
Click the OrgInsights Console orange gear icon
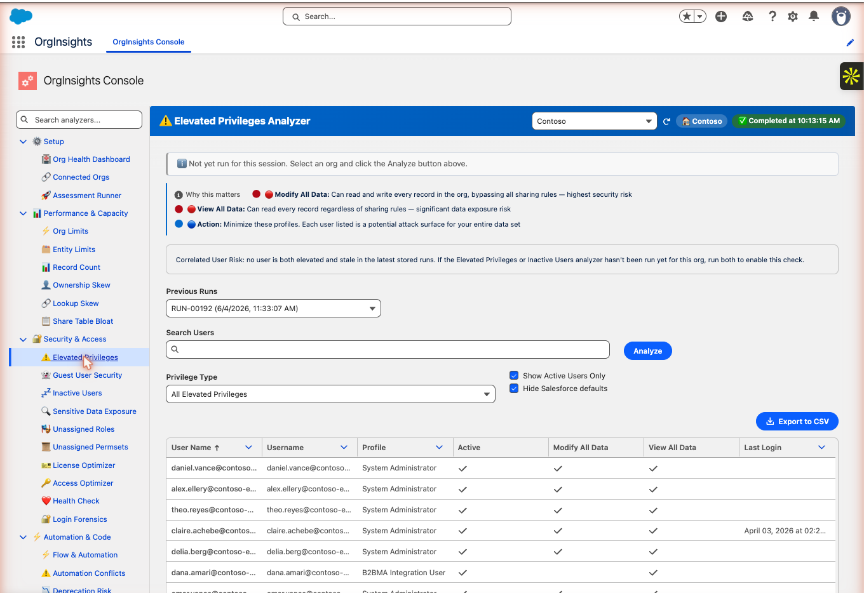(27, 81)
